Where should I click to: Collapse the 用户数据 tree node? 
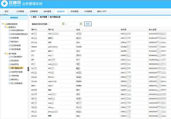click(5, 53)
